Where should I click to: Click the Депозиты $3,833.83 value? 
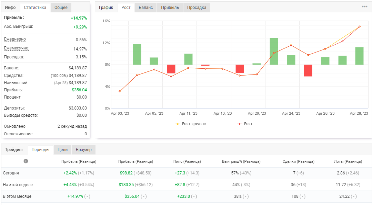pos(78,108)
